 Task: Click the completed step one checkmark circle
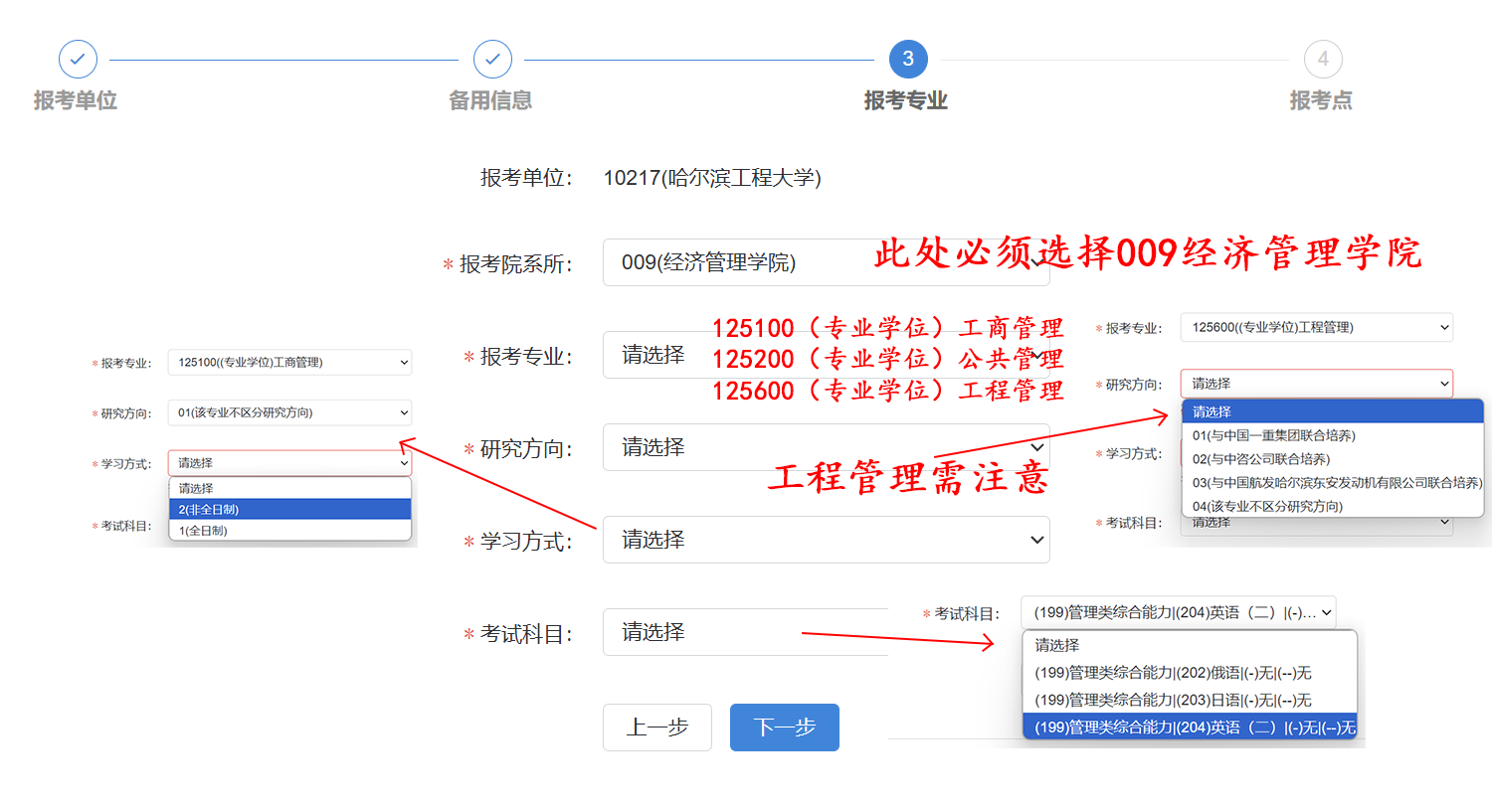click(78, 60)
